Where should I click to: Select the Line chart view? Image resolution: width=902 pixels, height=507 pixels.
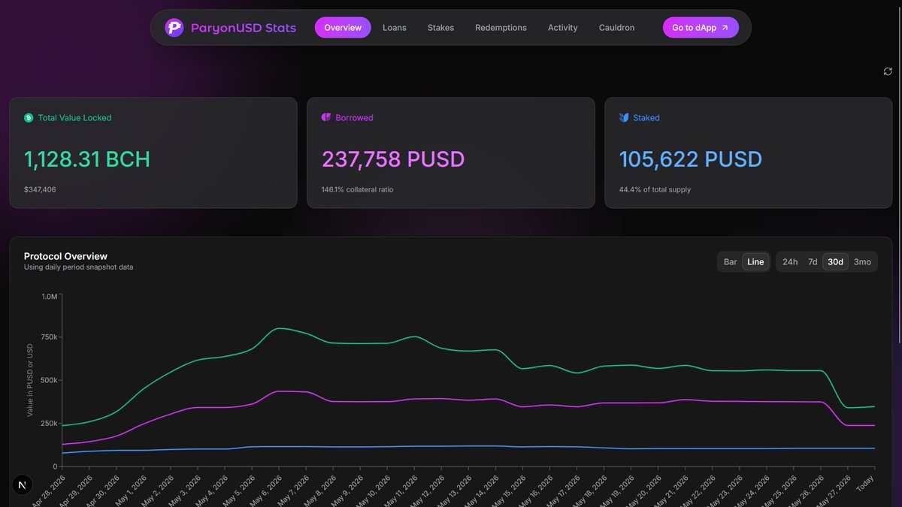tap(755, 262)
